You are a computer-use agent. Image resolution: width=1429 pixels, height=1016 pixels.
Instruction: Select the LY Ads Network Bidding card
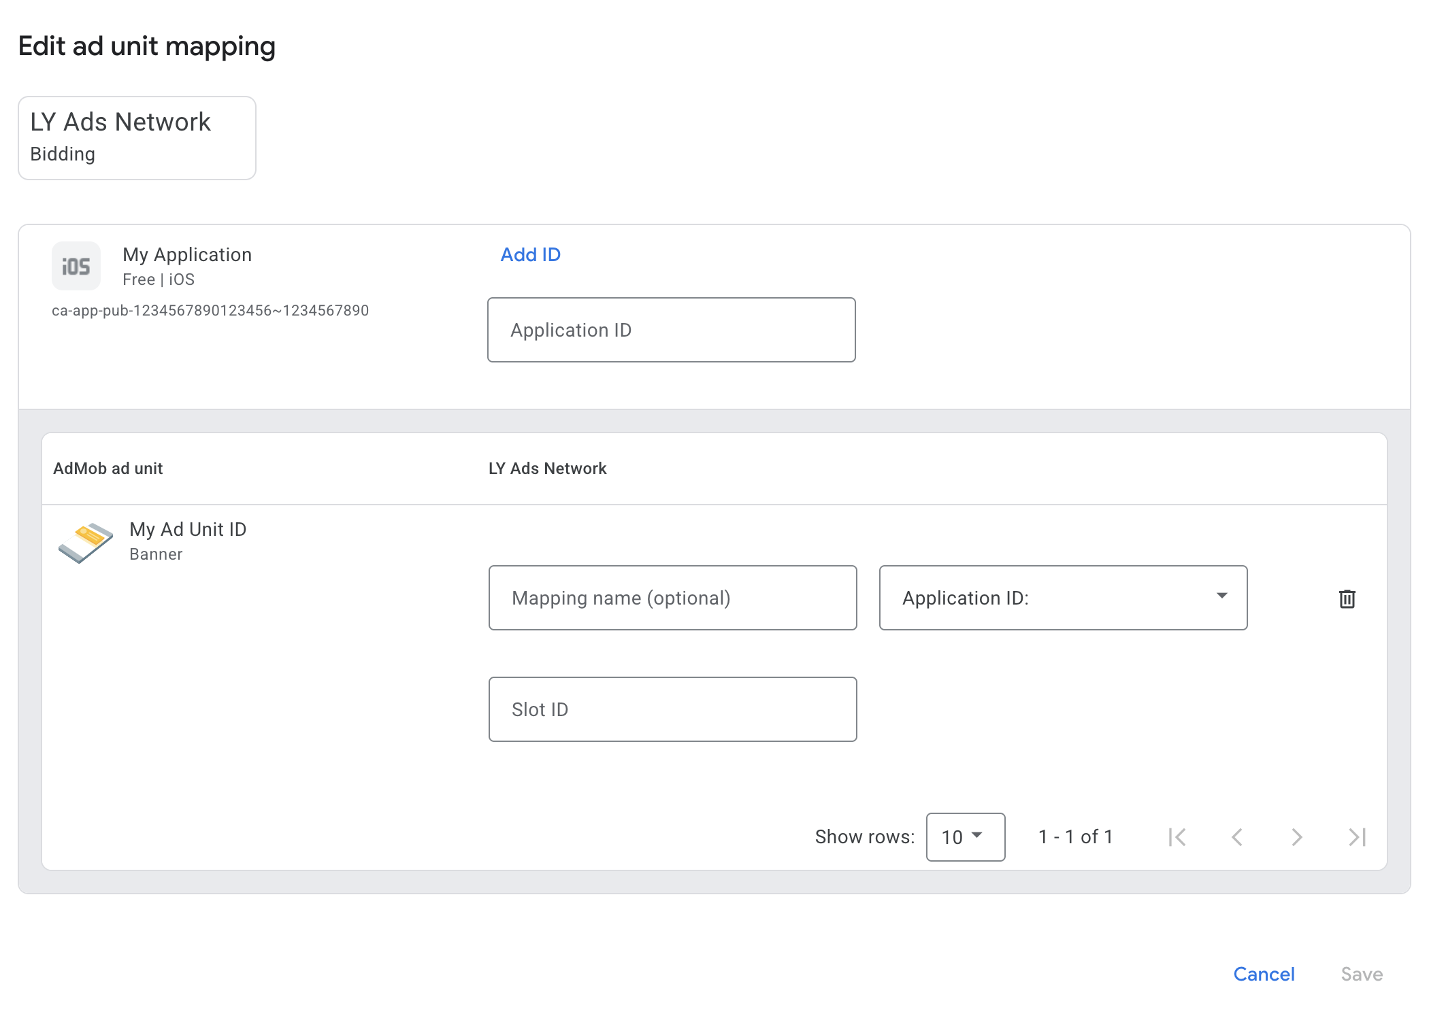(137, 138)
